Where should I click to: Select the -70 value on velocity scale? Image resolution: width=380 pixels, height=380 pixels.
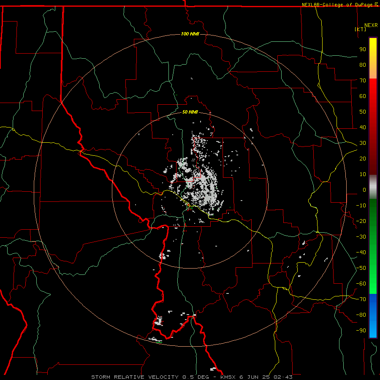coord(361,299)
